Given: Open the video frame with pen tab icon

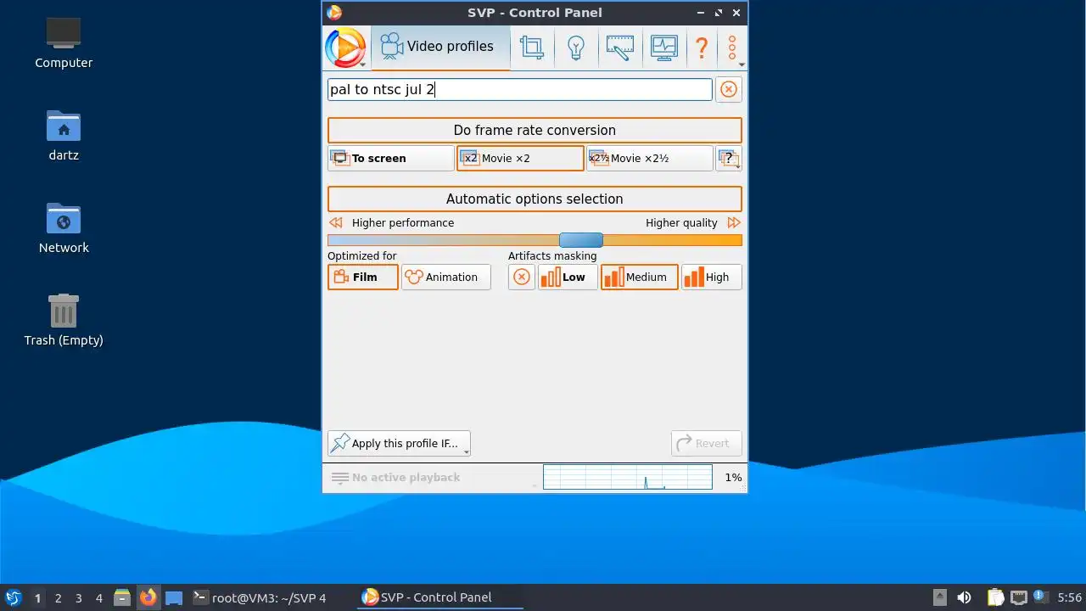Looking at the screenshot, I should coord(619,47).
